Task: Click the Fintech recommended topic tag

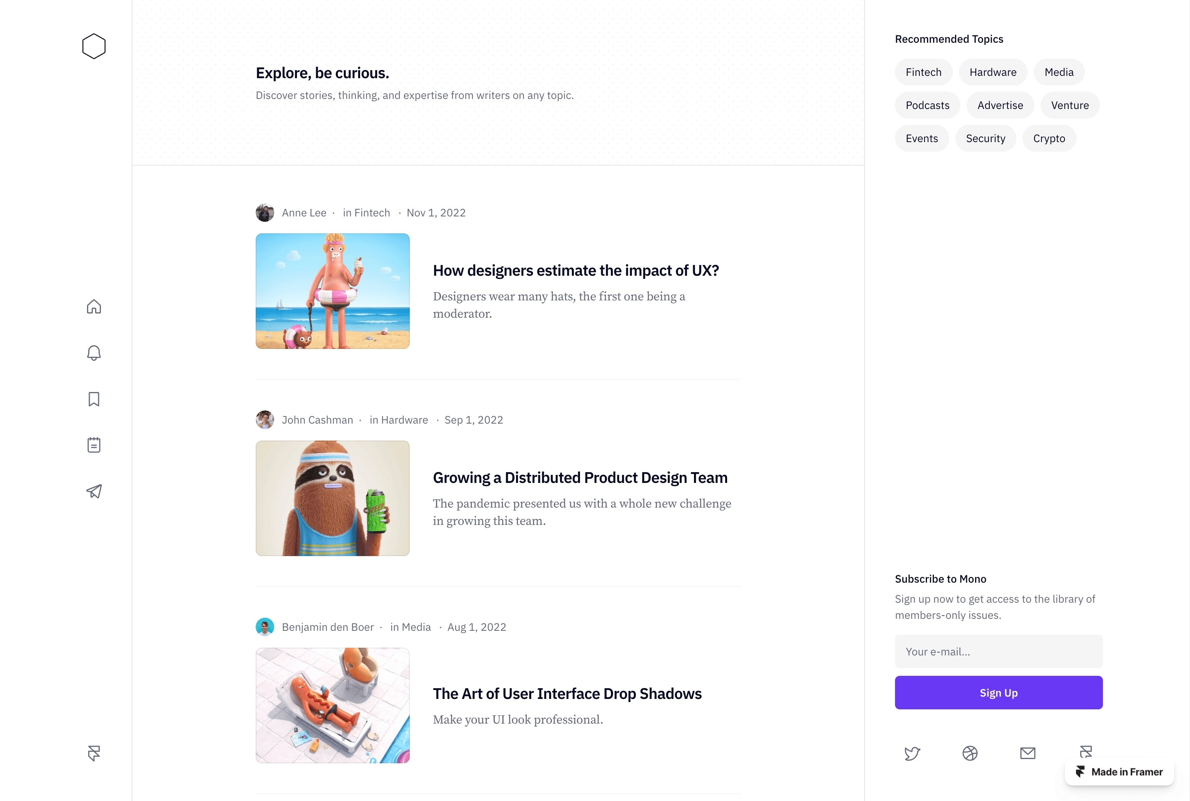Action: click(x=924, y=72)
